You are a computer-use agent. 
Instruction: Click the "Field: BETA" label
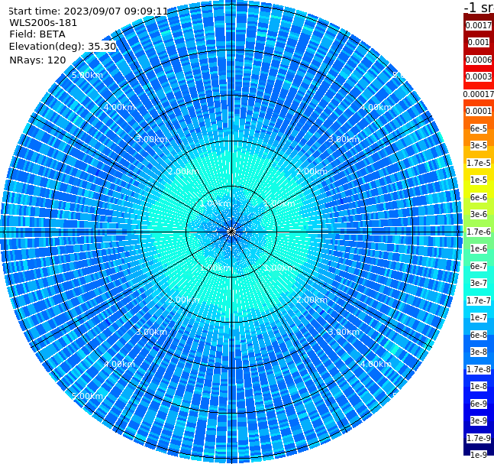click(x=37, y=34)
